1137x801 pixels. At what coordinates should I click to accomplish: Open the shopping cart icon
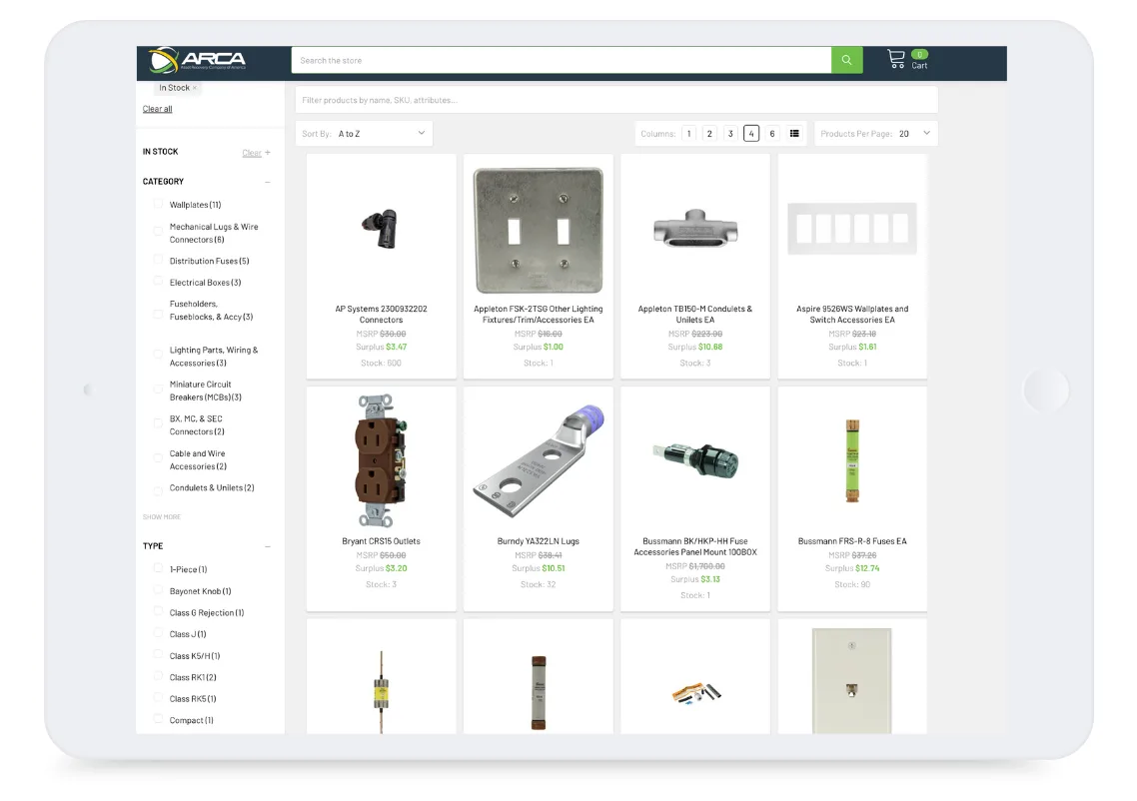point(896,60)
